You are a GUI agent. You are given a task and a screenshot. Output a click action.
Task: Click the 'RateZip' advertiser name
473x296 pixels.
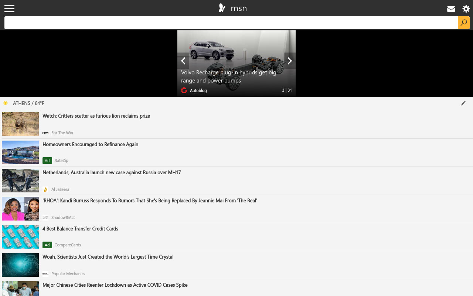coord(61,161)
